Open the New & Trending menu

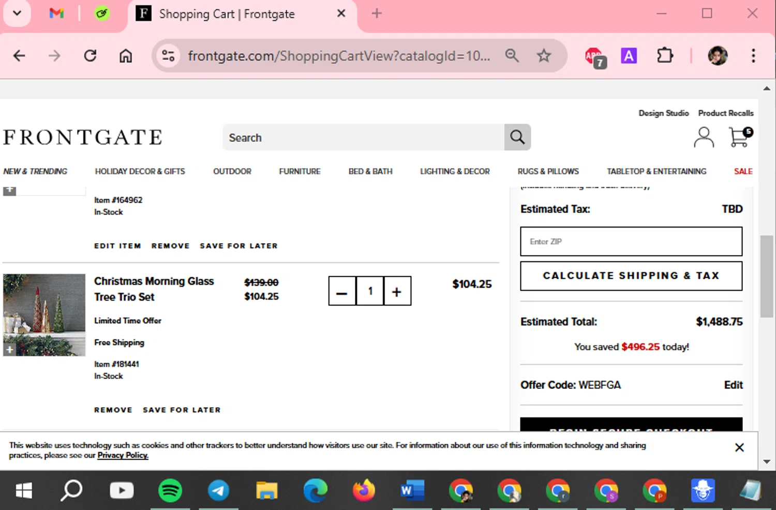35,171
